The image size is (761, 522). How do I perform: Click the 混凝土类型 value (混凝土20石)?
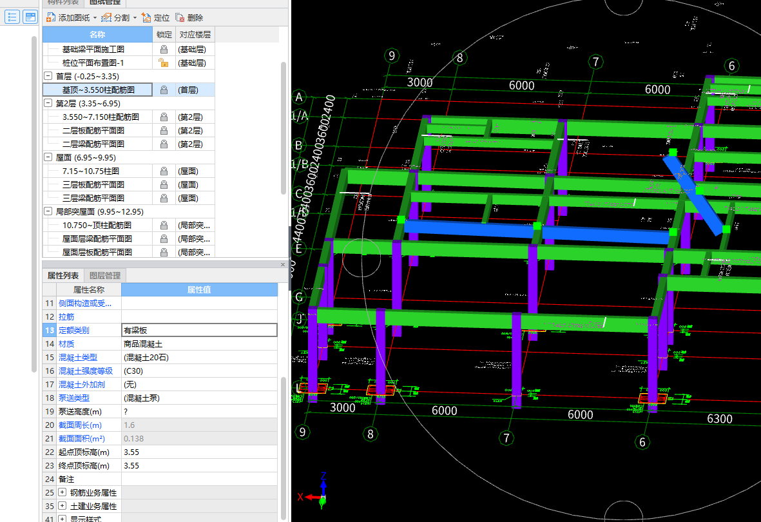(199, 358)
